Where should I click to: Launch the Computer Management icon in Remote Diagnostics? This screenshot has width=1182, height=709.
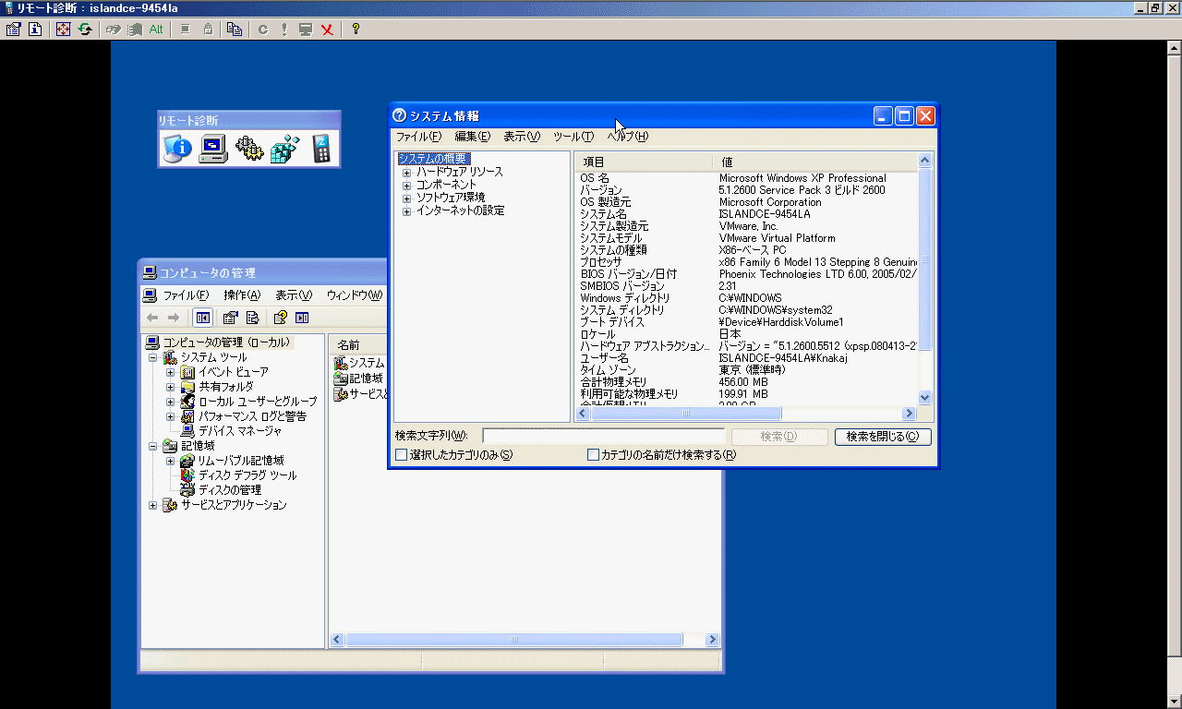click(x=213, y=148)
